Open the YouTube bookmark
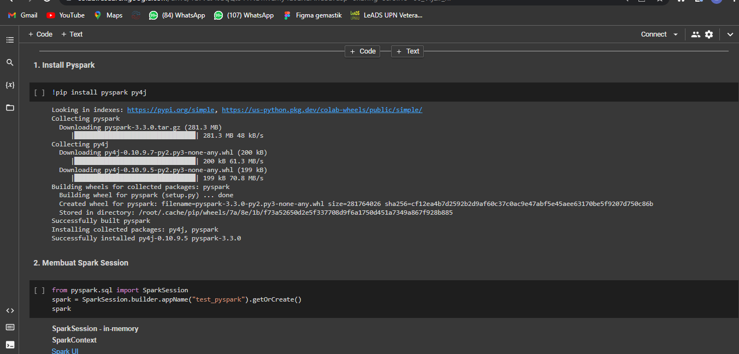The width and height of the screenshot is (739, 354). coord(66,15)
